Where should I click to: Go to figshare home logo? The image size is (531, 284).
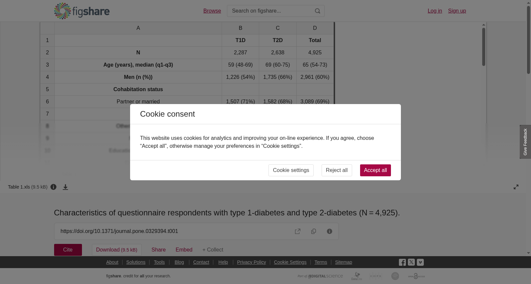pyautogui.click(x=82, y=11)
